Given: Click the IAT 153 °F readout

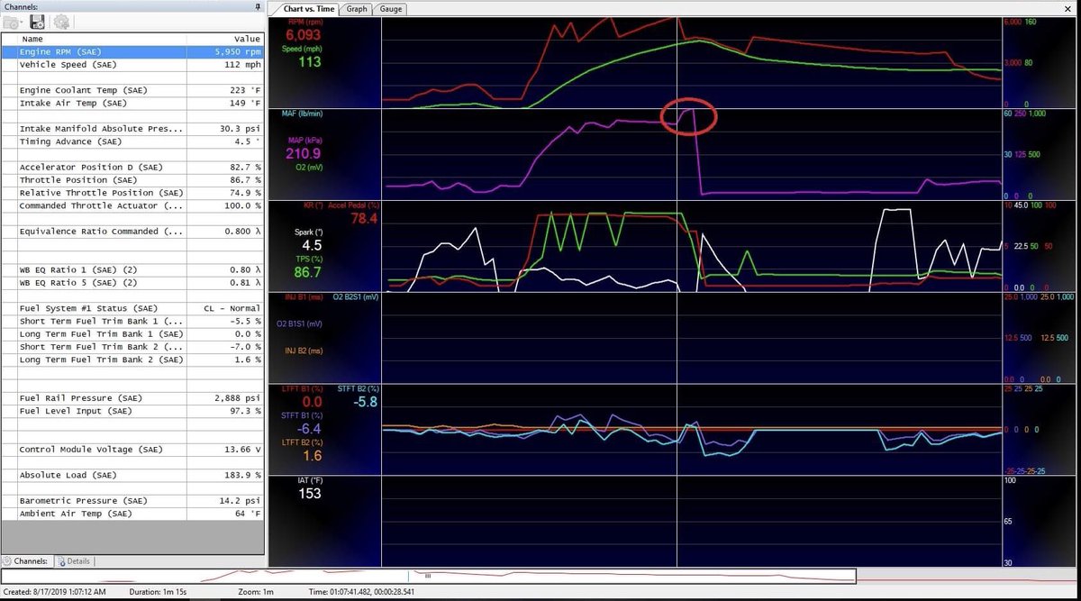Looking at the screenshot, I should click(x=309, y=494).
